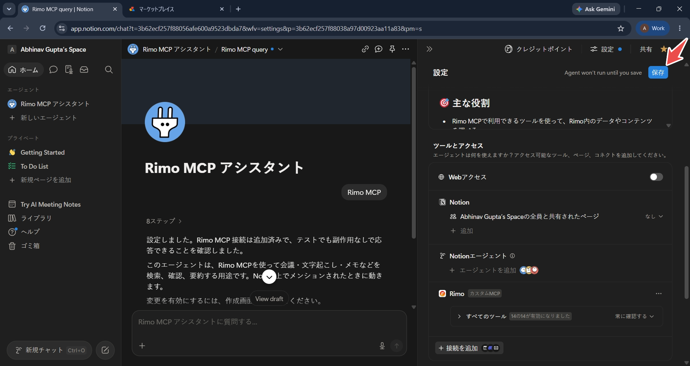This screenshot has height=366, width=690.
Task: Click the chat bubble icon in sidebar
Action: 53,70
